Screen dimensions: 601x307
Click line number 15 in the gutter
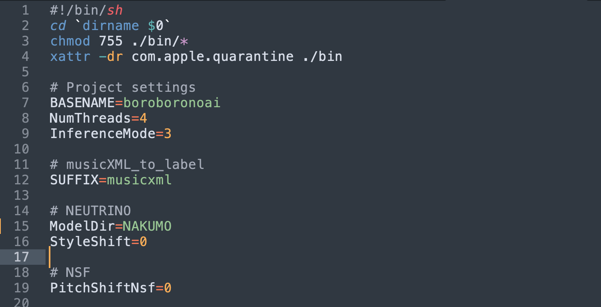tap(22, 226)
